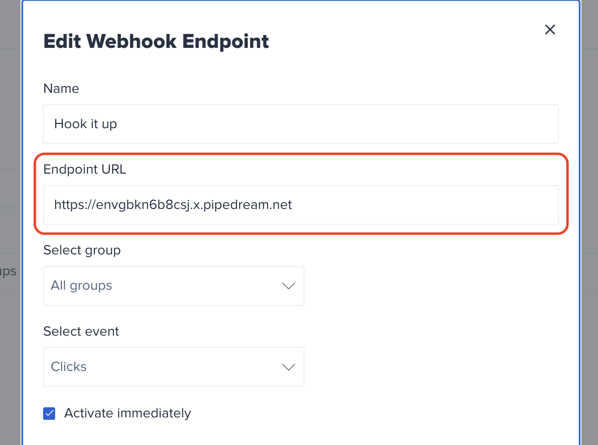This screenshot has width=598, height=445.
Task: Click the "Edit Webhook Endpoint" title
Action: click(156, 42)
